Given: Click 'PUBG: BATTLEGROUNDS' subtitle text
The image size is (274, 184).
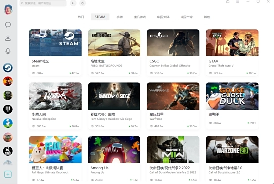Looking at the screenshot, I should (x=106, y=66).
